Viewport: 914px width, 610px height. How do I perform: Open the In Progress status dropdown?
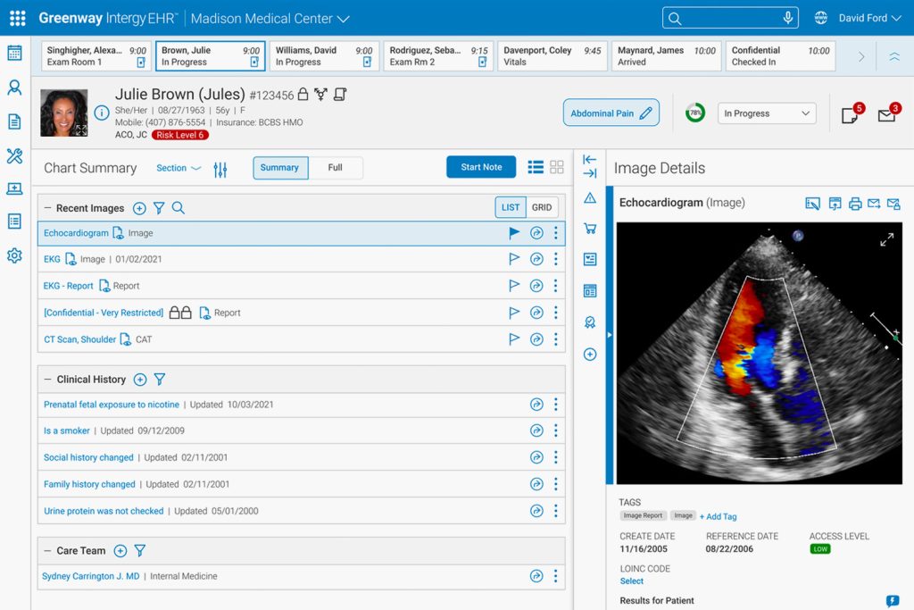coord(768,113)
